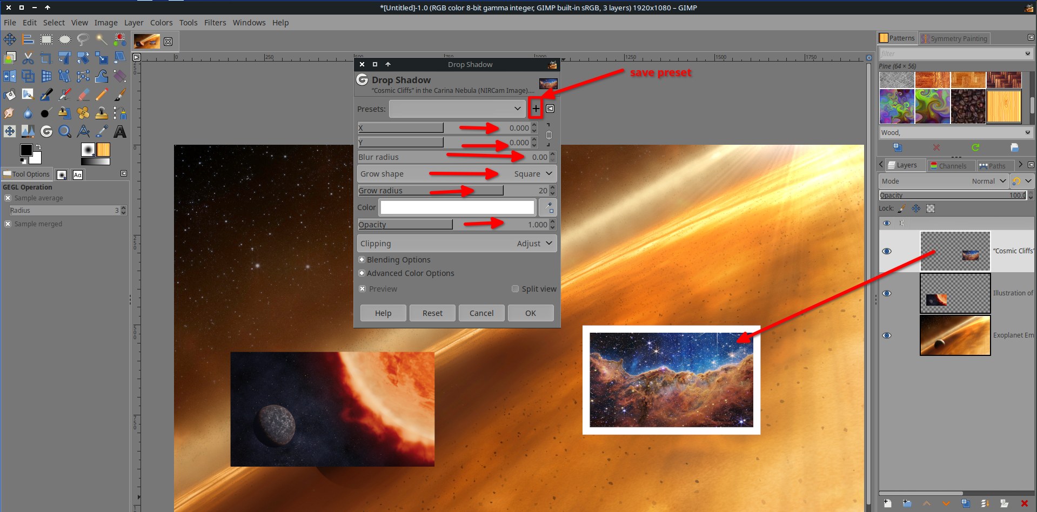Select the Pencil tool
The width and height of the screenshot is (1037, 512).
click(x=102, y=95)
